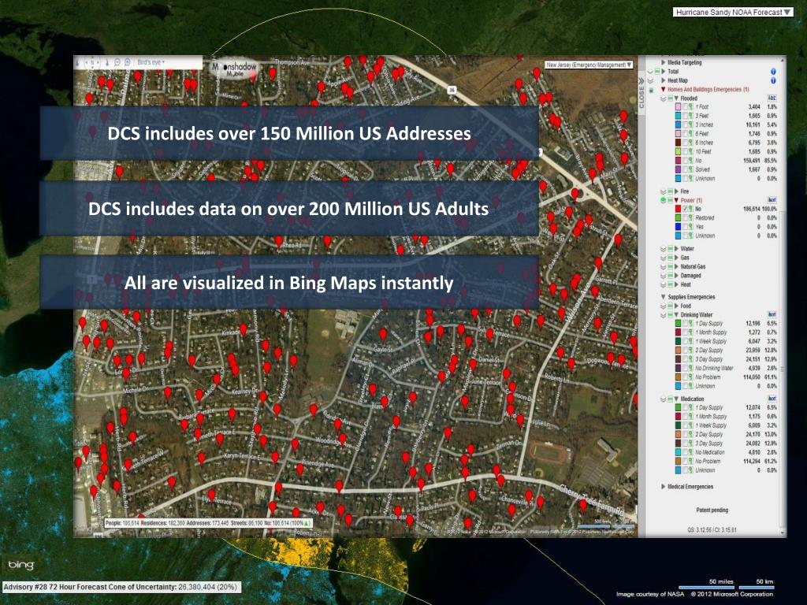Select the Drinking Water tree item
Screen dimensions: 807x605
pyautogui.click(x=697, y=314)
